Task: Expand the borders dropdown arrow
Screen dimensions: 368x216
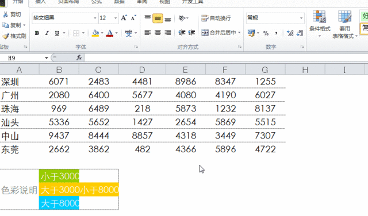Action: pyautogui.click(x=83, y=33)
